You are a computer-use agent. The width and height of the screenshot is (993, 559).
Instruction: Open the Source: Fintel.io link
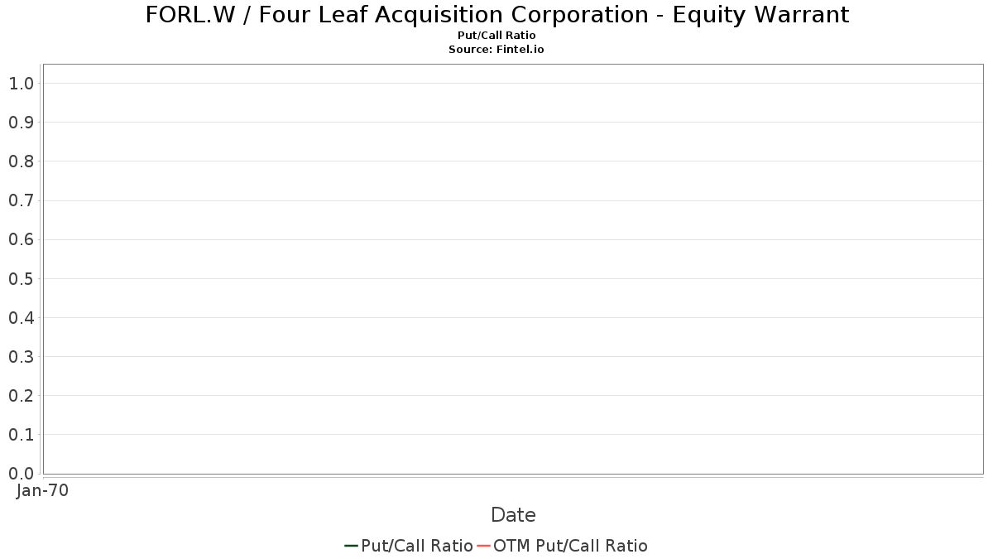tap(496, 50)
